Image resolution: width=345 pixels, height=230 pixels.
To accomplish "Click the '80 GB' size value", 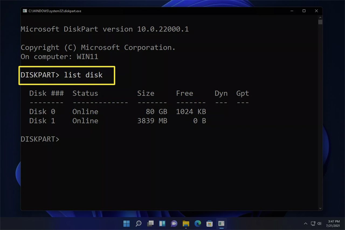I will (x=156, y=112).
